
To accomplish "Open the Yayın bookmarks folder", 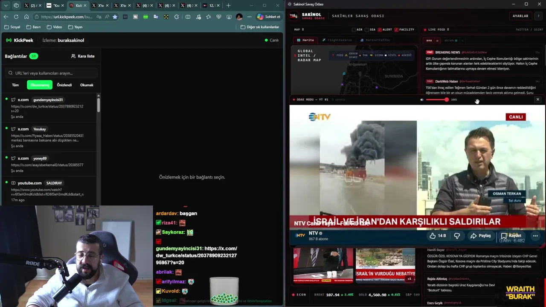I will pos(75,27).
